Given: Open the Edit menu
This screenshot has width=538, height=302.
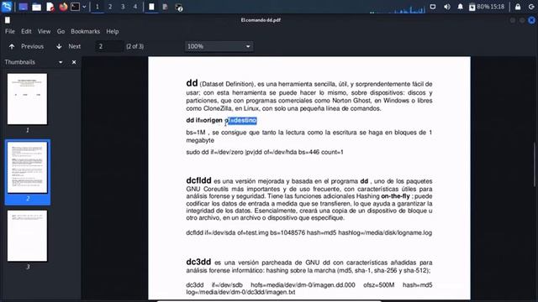Looking at the screenshot, I should (x=26, y=31).
